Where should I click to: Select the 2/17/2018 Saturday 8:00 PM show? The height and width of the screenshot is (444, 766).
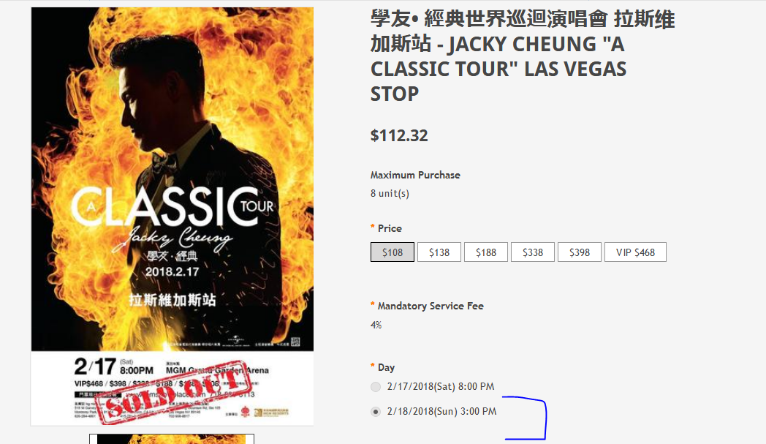click(x=376, y=387)
